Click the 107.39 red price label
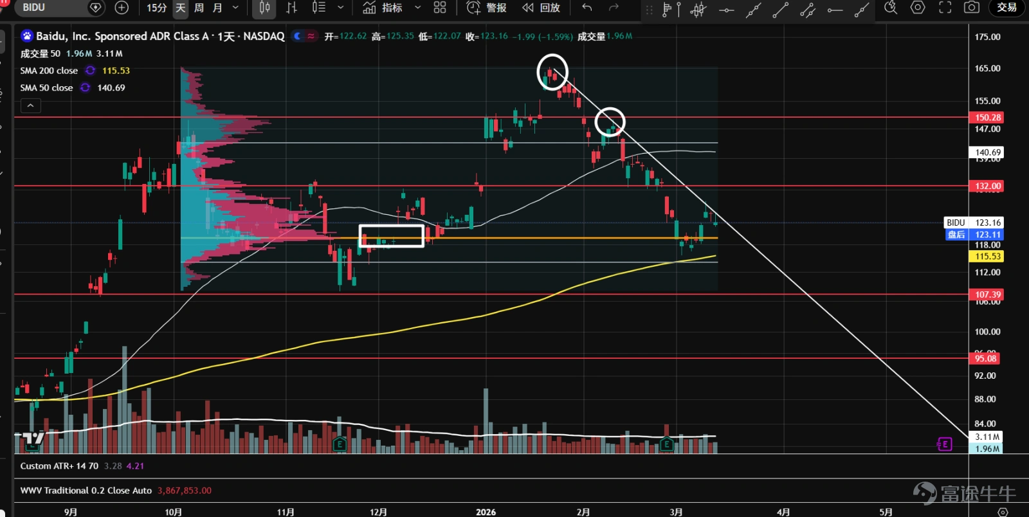The width and height of the screenshot is (1029, 517). pyautogui.click(x=987, y=295)
